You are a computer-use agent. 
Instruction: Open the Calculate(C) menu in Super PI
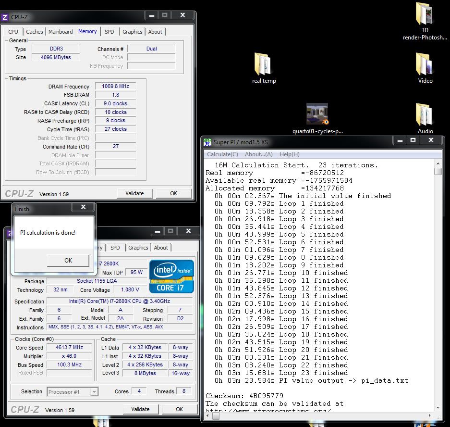point(222,154)
